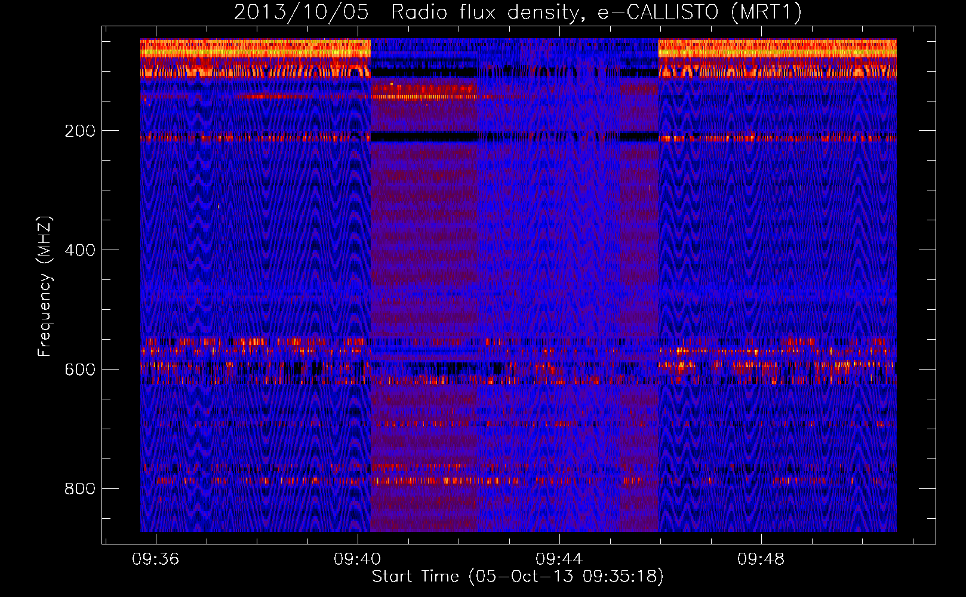Click the 09:36 time tick label
Screen dimensions: 966x597
pyautogui.click(x=156, y=559)
